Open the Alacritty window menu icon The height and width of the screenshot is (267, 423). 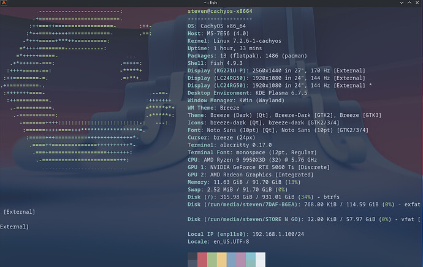coord(4,2)
